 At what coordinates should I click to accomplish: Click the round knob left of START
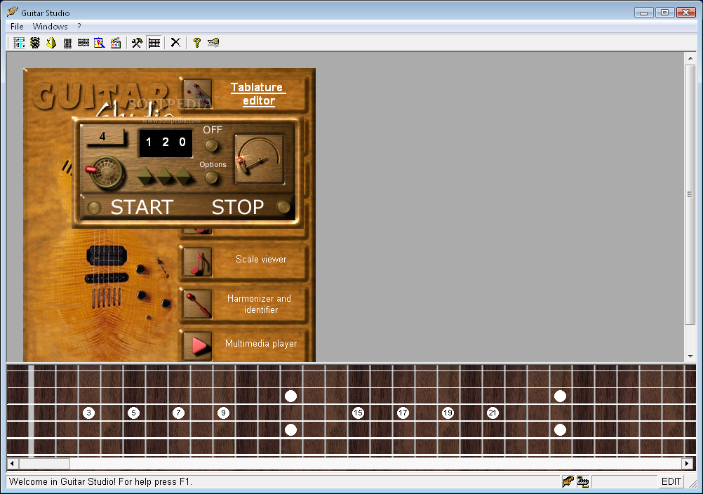[x=94, y=208]
